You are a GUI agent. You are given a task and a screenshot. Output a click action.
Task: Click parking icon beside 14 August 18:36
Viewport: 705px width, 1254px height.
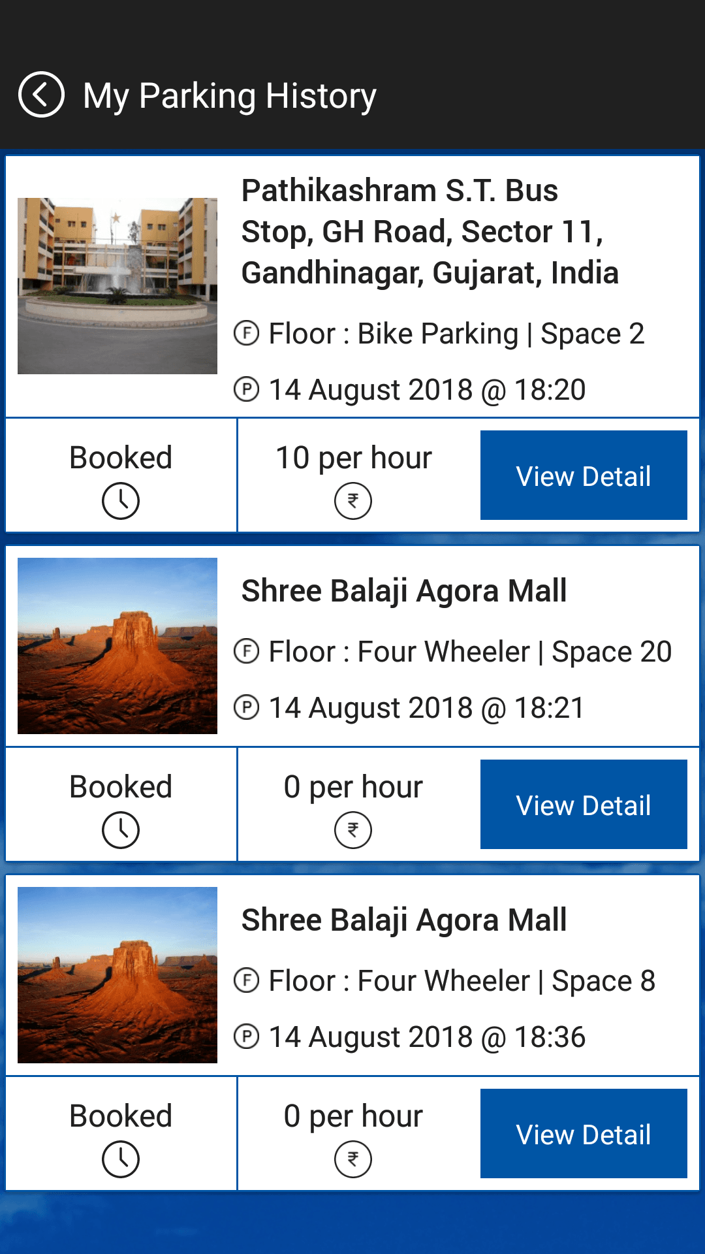tap(247, 1037)
